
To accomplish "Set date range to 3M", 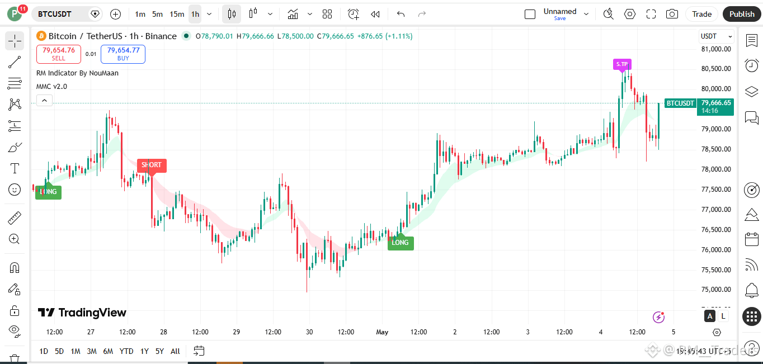I will click(92, 351).
